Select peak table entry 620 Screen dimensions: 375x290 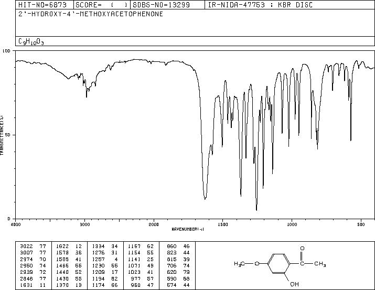[178, 272]
